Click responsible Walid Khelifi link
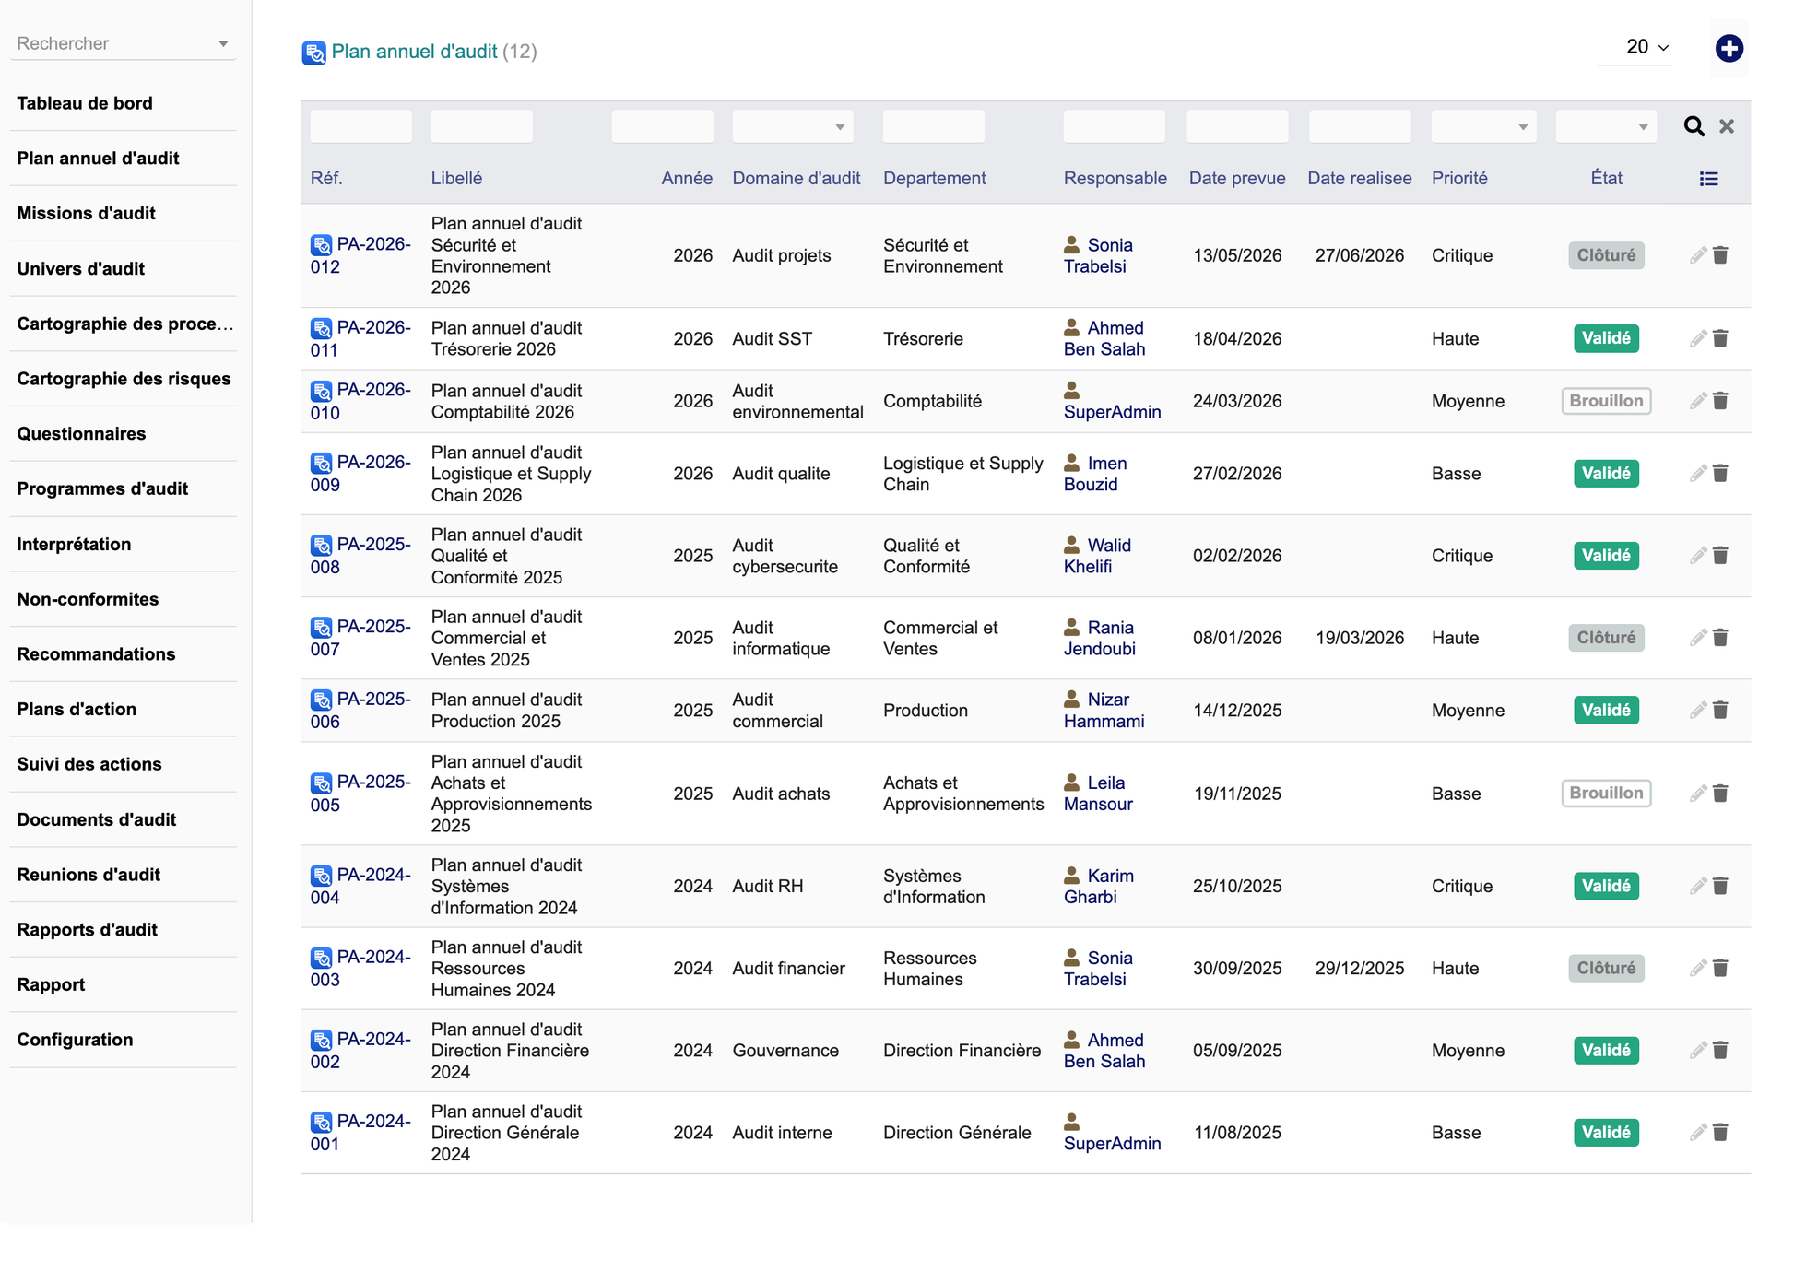This screenshot has width=1794, height=1271. pos(1097,556)
